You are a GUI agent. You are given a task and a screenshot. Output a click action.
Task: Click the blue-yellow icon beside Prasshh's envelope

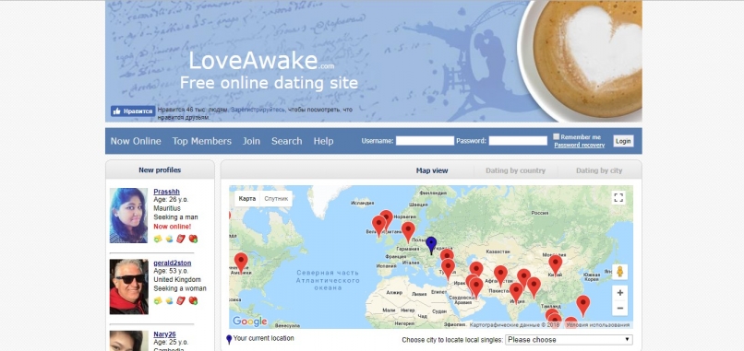click(170, 239)
